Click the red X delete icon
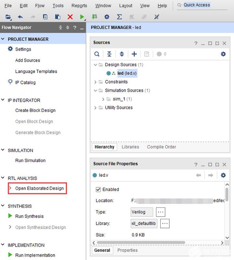Viewport: 234px width, 260px height. (x=70, y=17)
